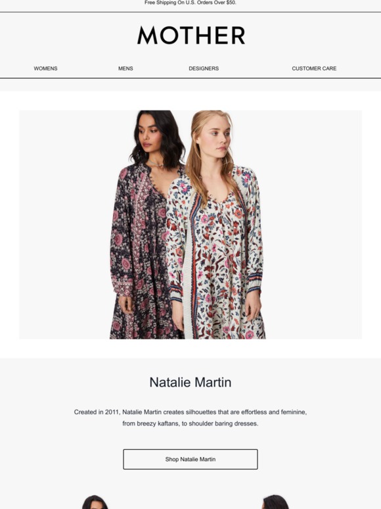This screenshot has width=381, height=509.
Task: Open the WOMENS navigation link
Action: (45, 68)
